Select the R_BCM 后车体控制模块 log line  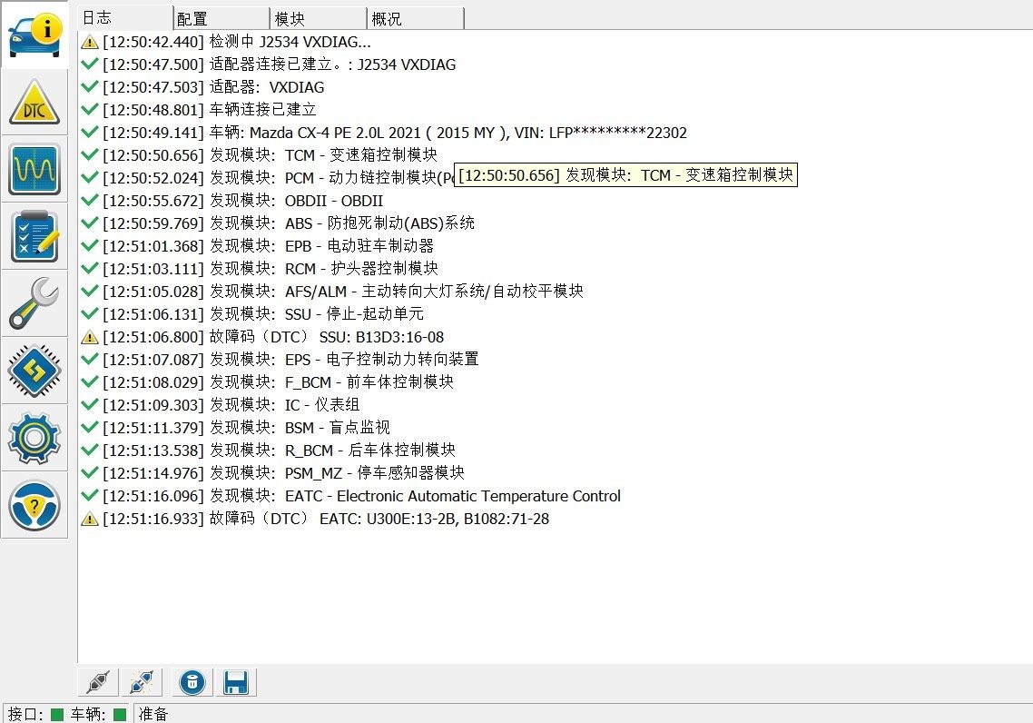268,451
